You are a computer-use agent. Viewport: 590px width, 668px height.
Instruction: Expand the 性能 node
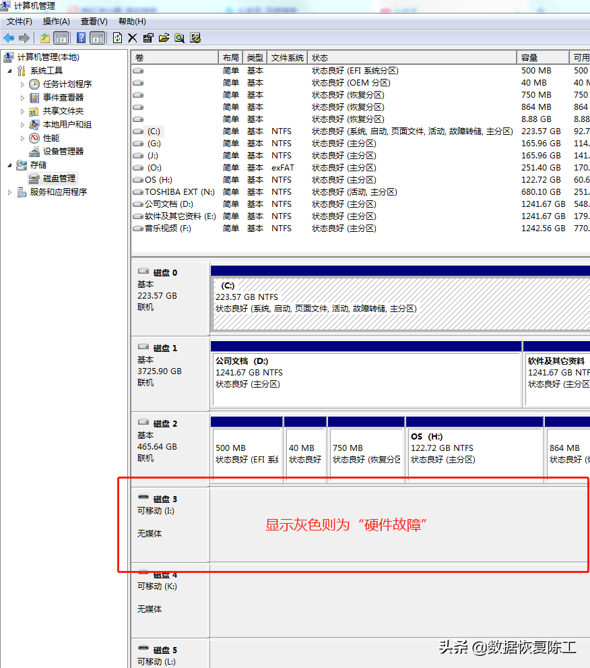22,138
